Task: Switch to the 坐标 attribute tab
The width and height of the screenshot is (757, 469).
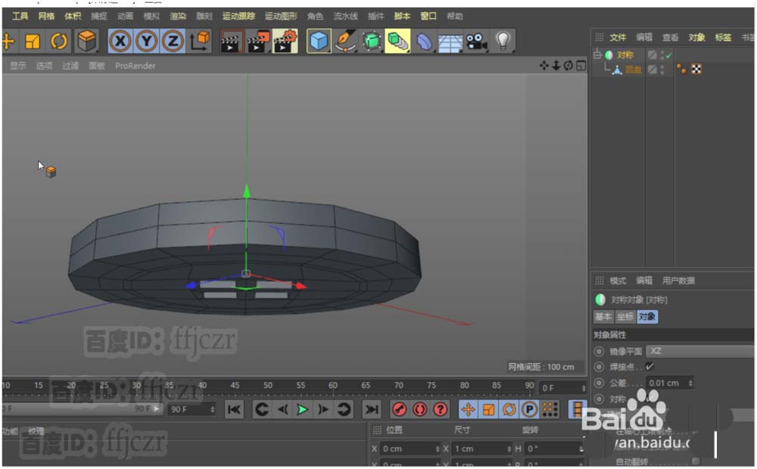Action: [625, 317]
